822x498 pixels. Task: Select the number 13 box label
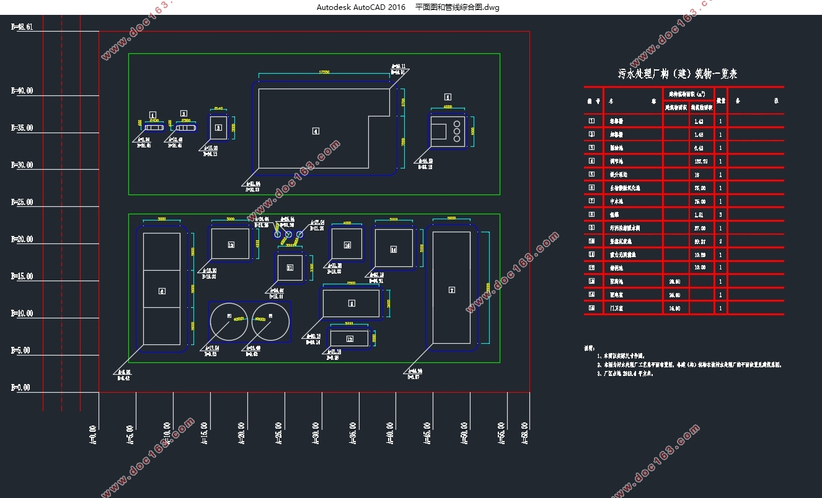click(231, 245)
